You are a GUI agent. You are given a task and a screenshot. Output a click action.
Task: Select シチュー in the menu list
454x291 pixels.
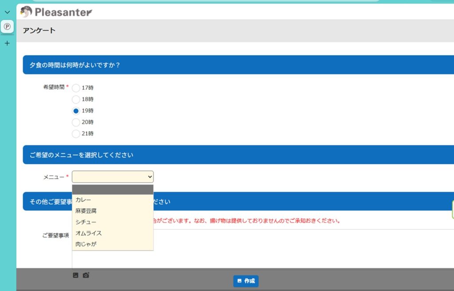(113, 222)
